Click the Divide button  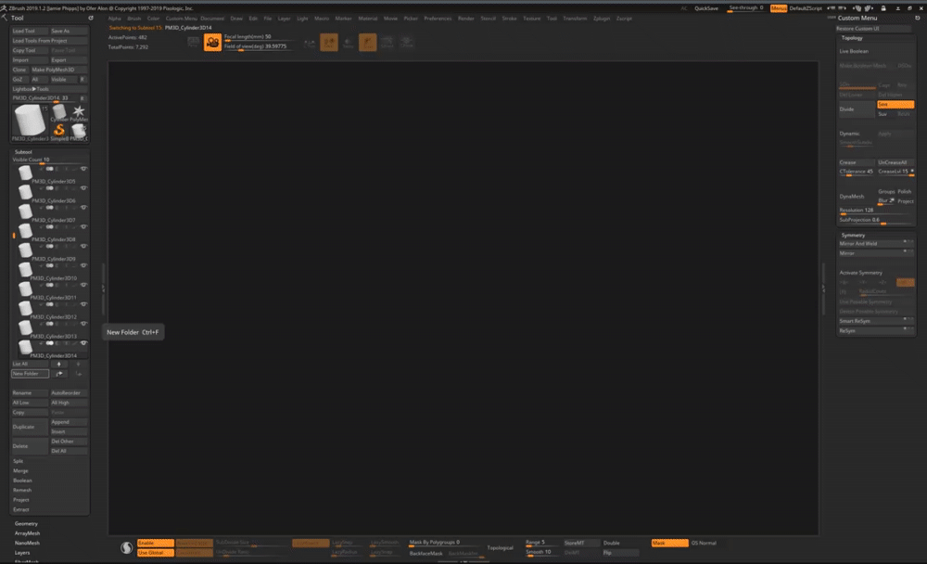pyautogui.click(x=856, y=109)
